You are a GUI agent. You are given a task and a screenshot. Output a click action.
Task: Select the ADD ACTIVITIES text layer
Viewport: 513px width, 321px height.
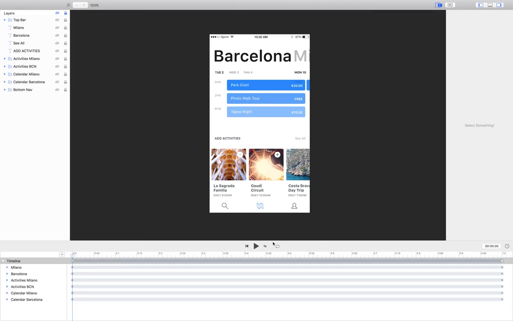(26, 51)
